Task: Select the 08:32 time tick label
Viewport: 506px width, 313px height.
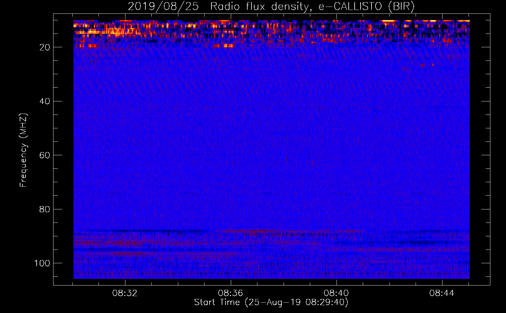Action: tap(125, 293)
